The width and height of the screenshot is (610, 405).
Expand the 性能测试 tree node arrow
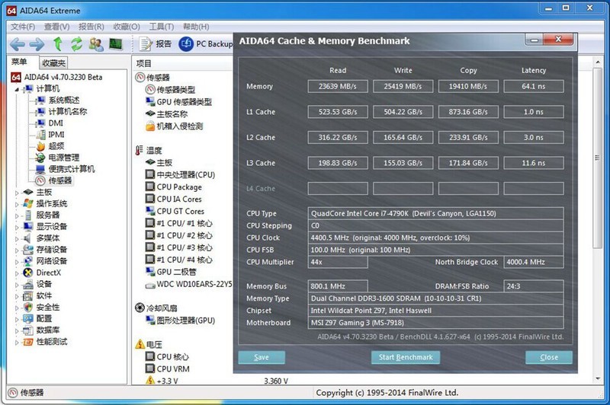tap(17, 342)
